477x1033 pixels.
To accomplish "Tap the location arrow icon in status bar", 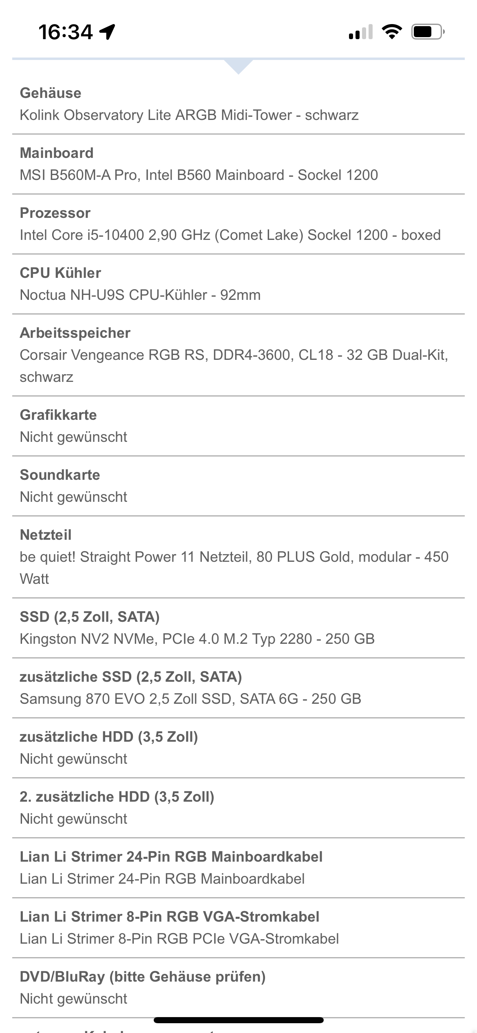I will point(108,32).
